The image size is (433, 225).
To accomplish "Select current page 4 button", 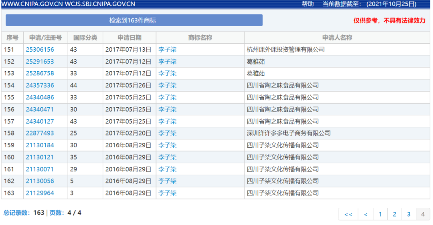I will coord(423,214).
